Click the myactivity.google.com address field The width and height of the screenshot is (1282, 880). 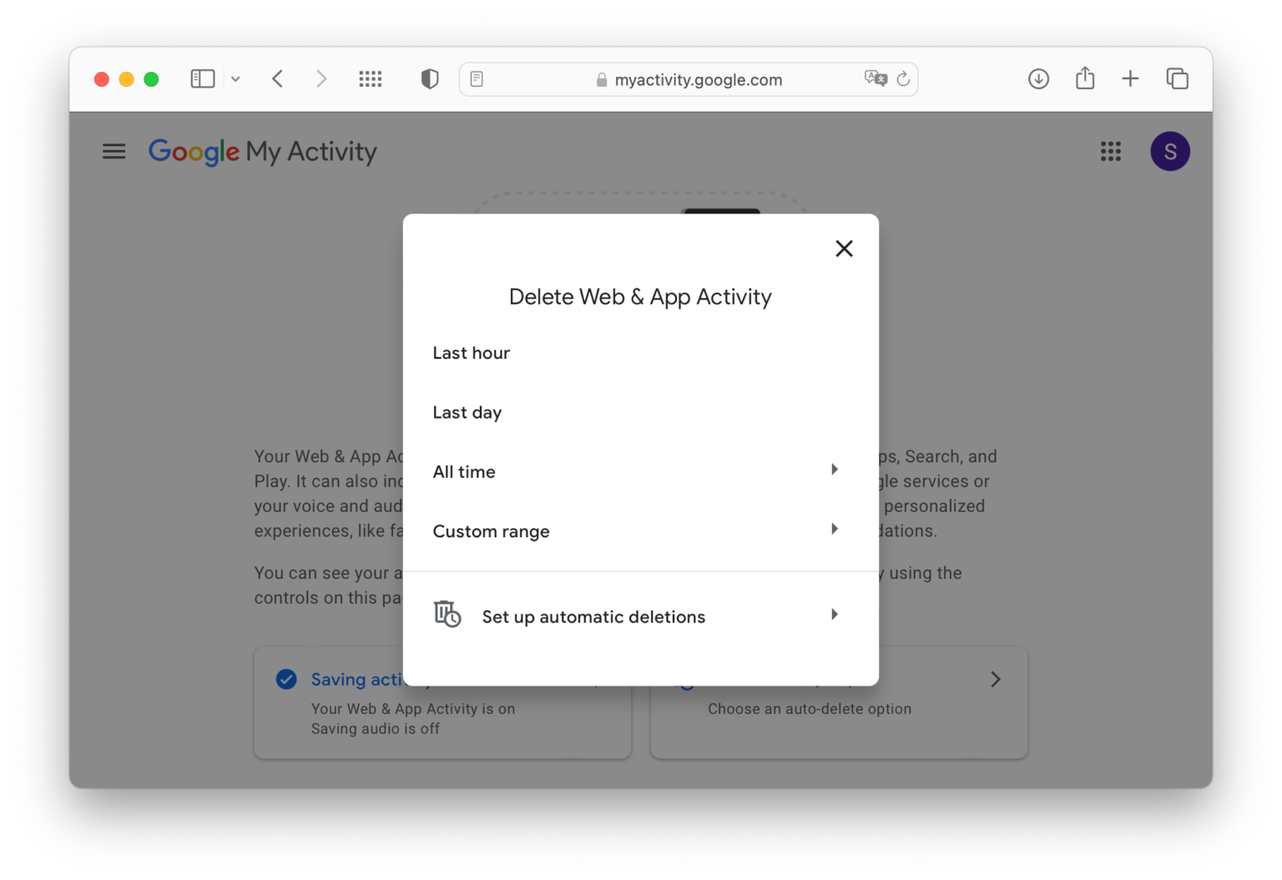689,79
